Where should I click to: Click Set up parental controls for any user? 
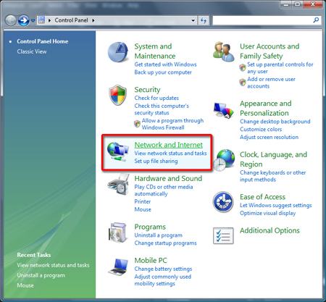click(280, 68)
